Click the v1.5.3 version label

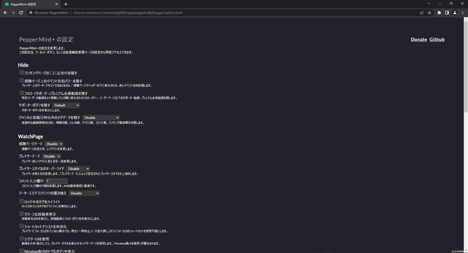click(x=457, y=252)
